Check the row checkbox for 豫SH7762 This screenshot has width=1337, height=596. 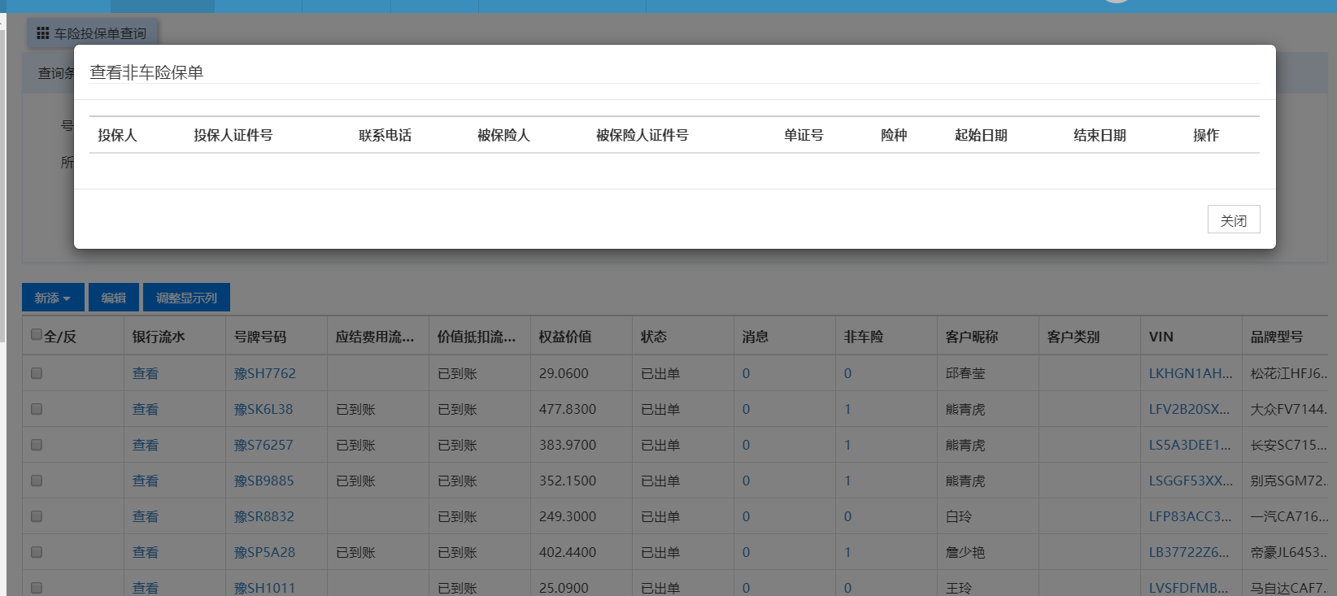37,373
